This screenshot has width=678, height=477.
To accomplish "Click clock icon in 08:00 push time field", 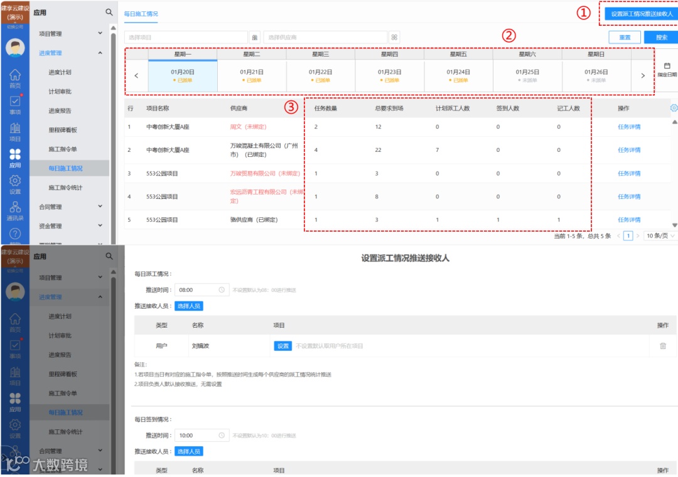I will tap(222, 290).
